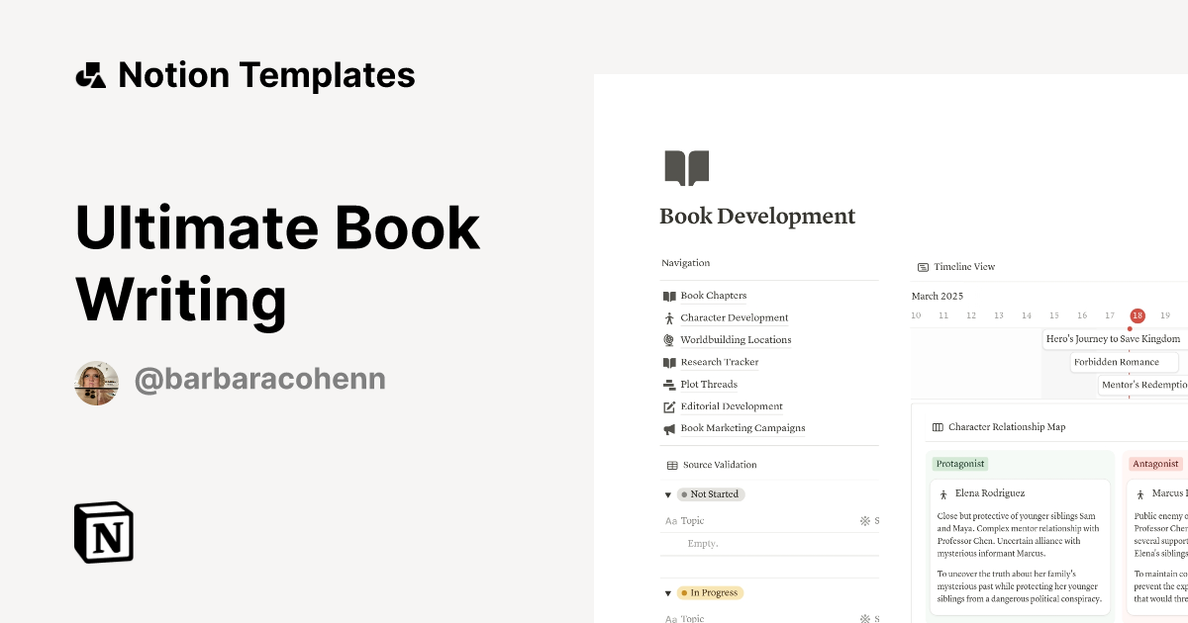Collapse the In Progress group
The height and width of the screenshot is (623, 1188).
tap(667, 592)
